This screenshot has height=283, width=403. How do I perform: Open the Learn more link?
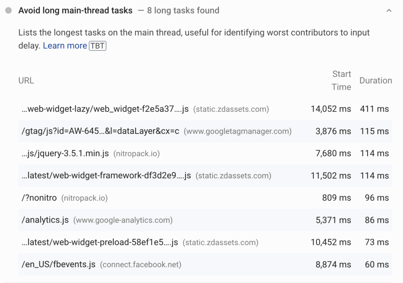click(x=65, y=46)
